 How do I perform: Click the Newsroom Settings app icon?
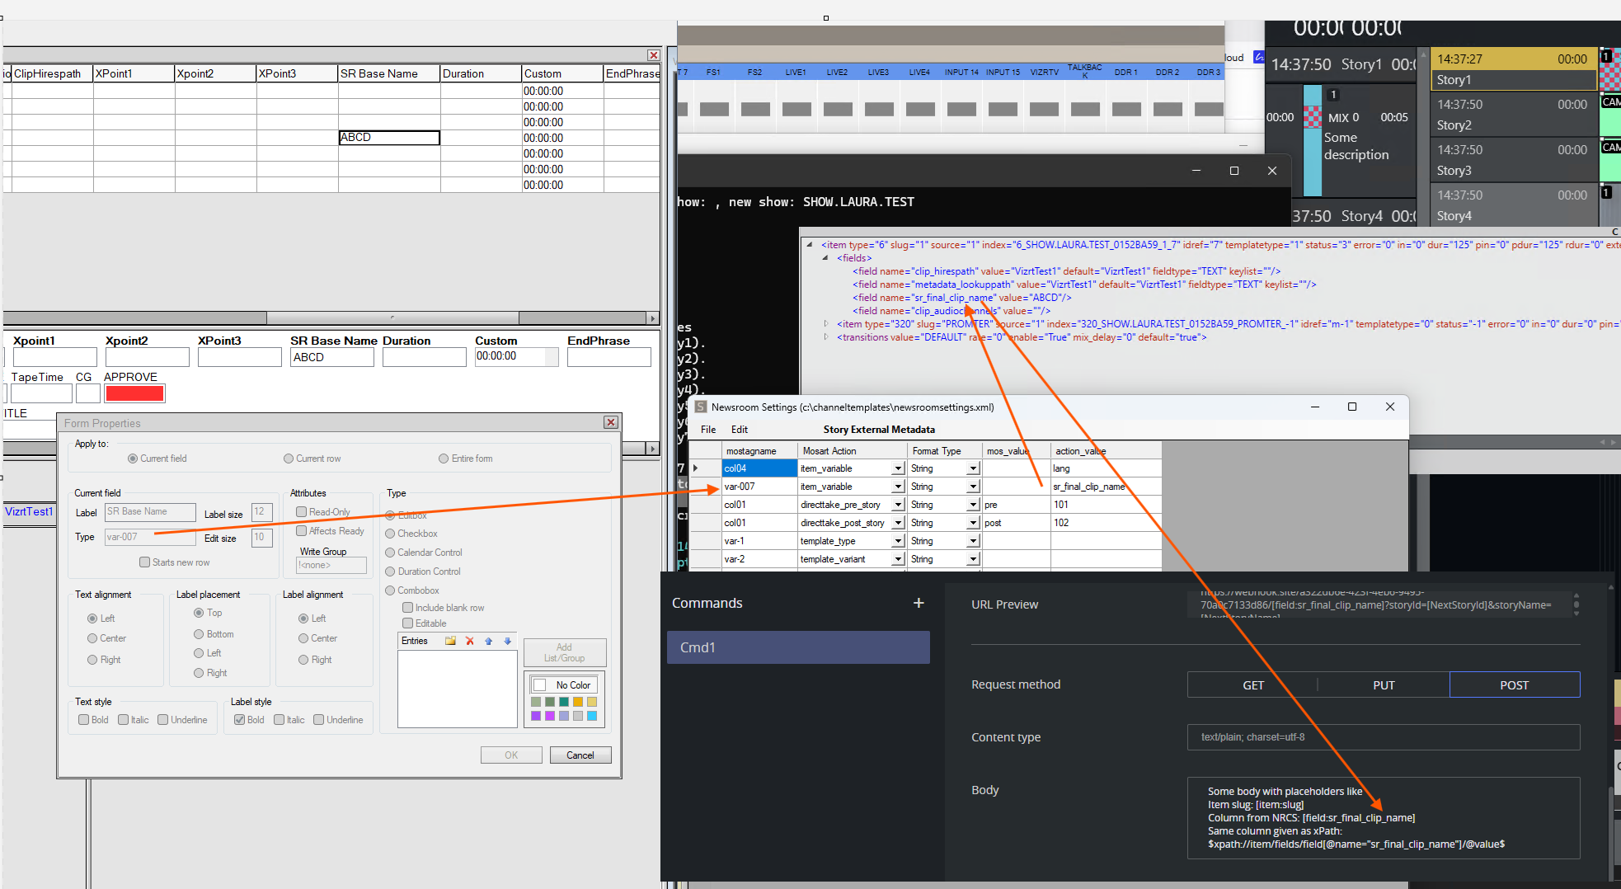701,407
